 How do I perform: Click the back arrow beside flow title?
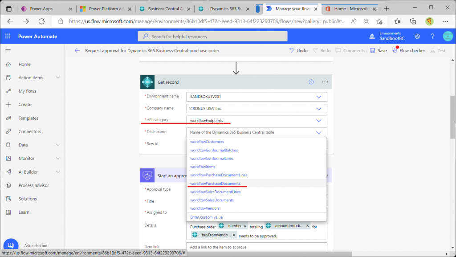tap(77, 51)
